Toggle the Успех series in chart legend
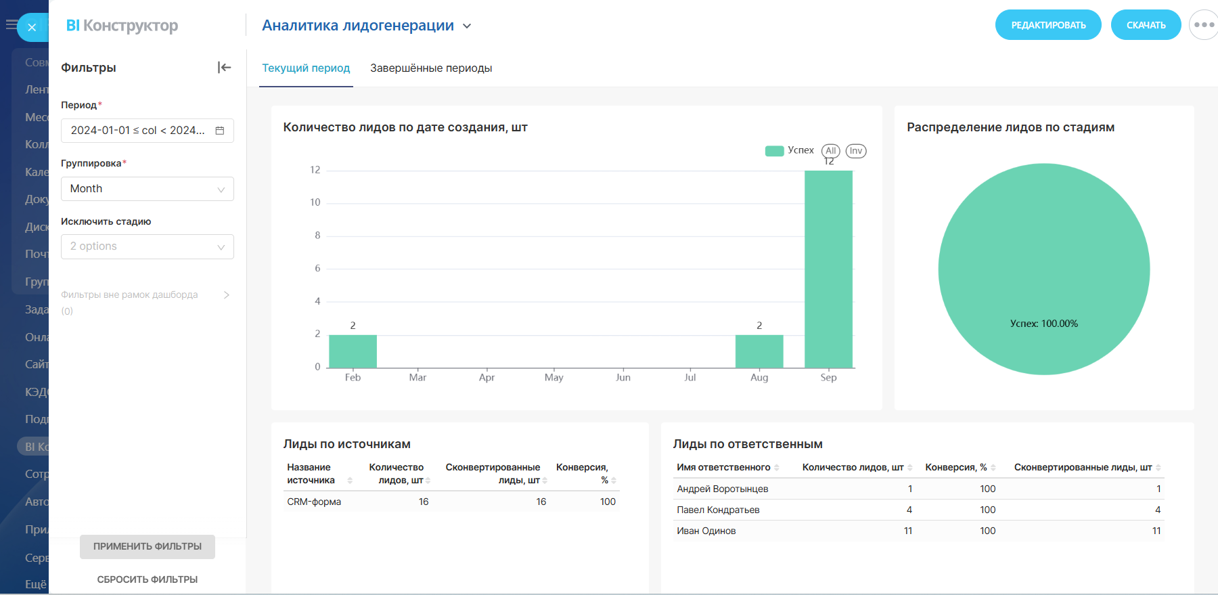Image resolution: width=1218 pixels, height=595 pixels. click(789, 150)
